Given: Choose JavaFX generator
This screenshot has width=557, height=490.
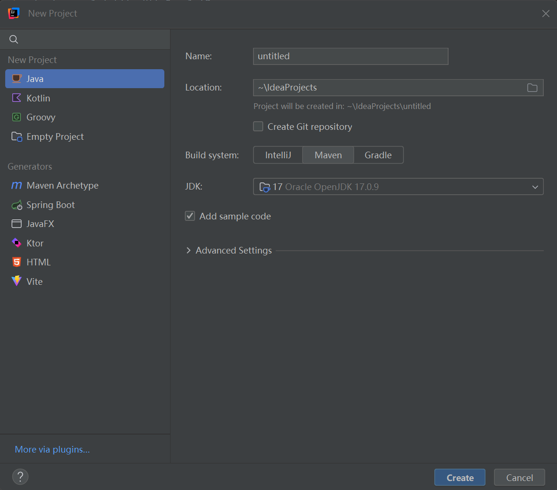Looking at the screenshot, I should pos(84,224).
